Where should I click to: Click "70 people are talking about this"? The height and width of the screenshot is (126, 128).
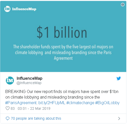(36, 118)
